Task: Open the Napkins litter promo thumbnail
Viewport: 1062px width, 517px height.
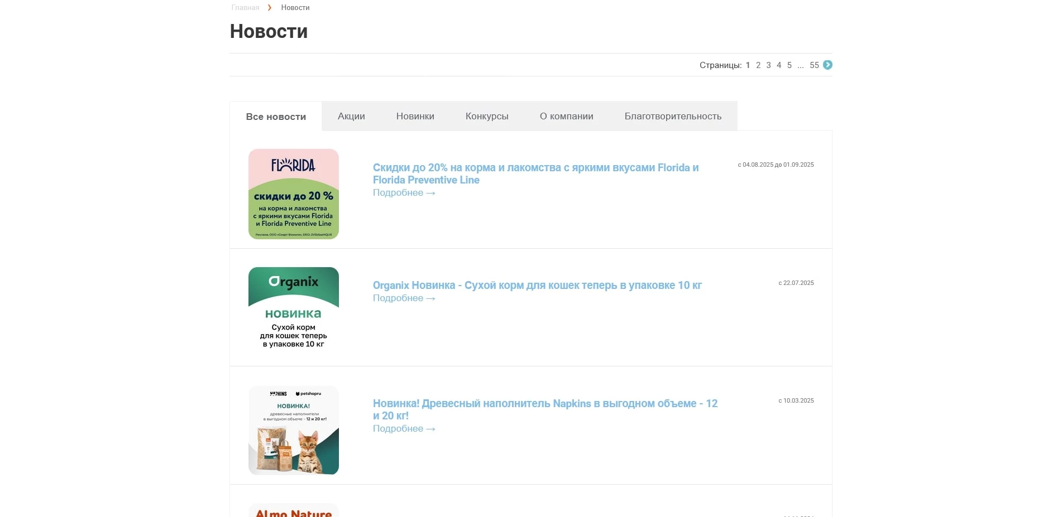Action: pos(293,429)
